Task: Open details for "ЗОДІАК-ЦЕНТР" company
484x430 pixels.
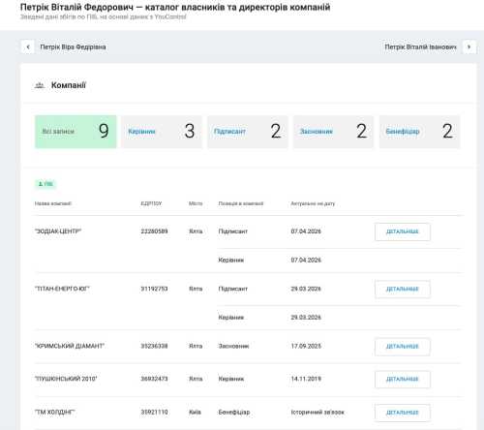Action: click(403, 231)
